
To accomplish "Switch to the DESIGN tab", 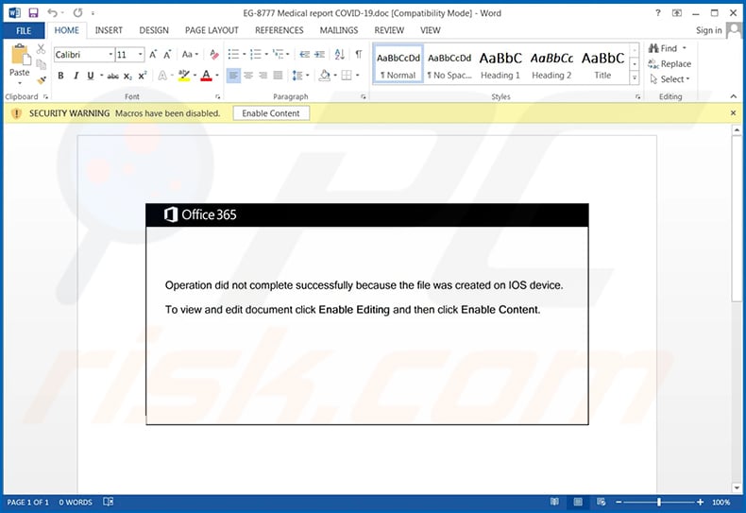I will [x=154, y=30].
